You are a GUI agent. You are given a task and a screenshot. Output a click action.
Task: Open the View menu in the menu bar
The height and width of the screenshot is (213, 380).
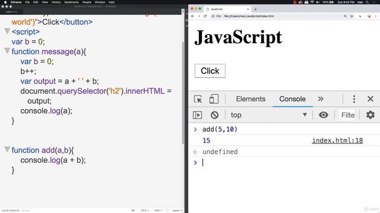[x=45, y=2]
